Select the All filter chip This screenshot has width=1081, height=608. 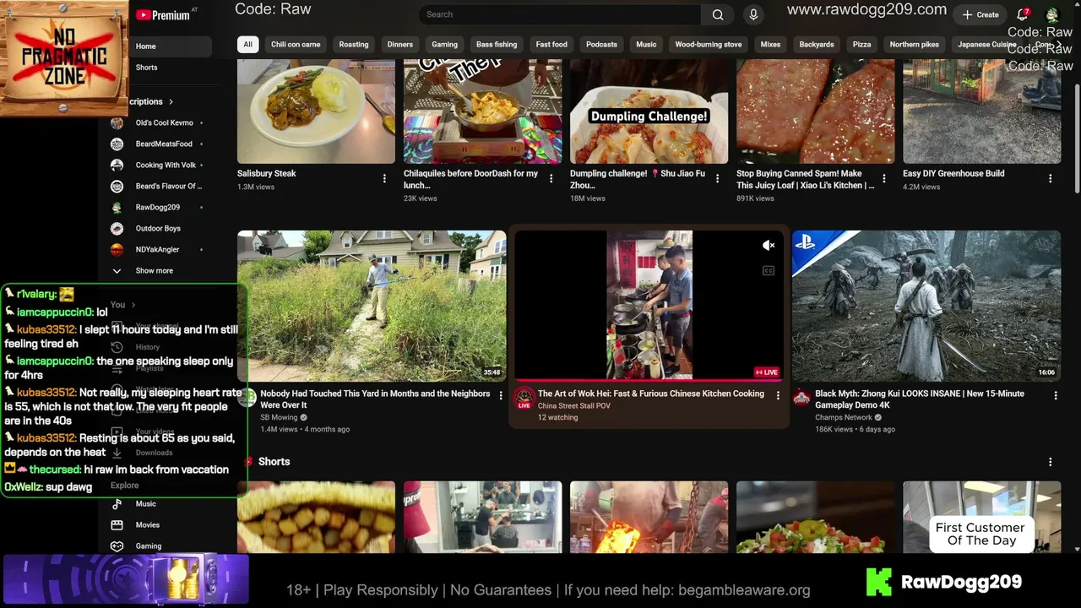tap(247, 44)
